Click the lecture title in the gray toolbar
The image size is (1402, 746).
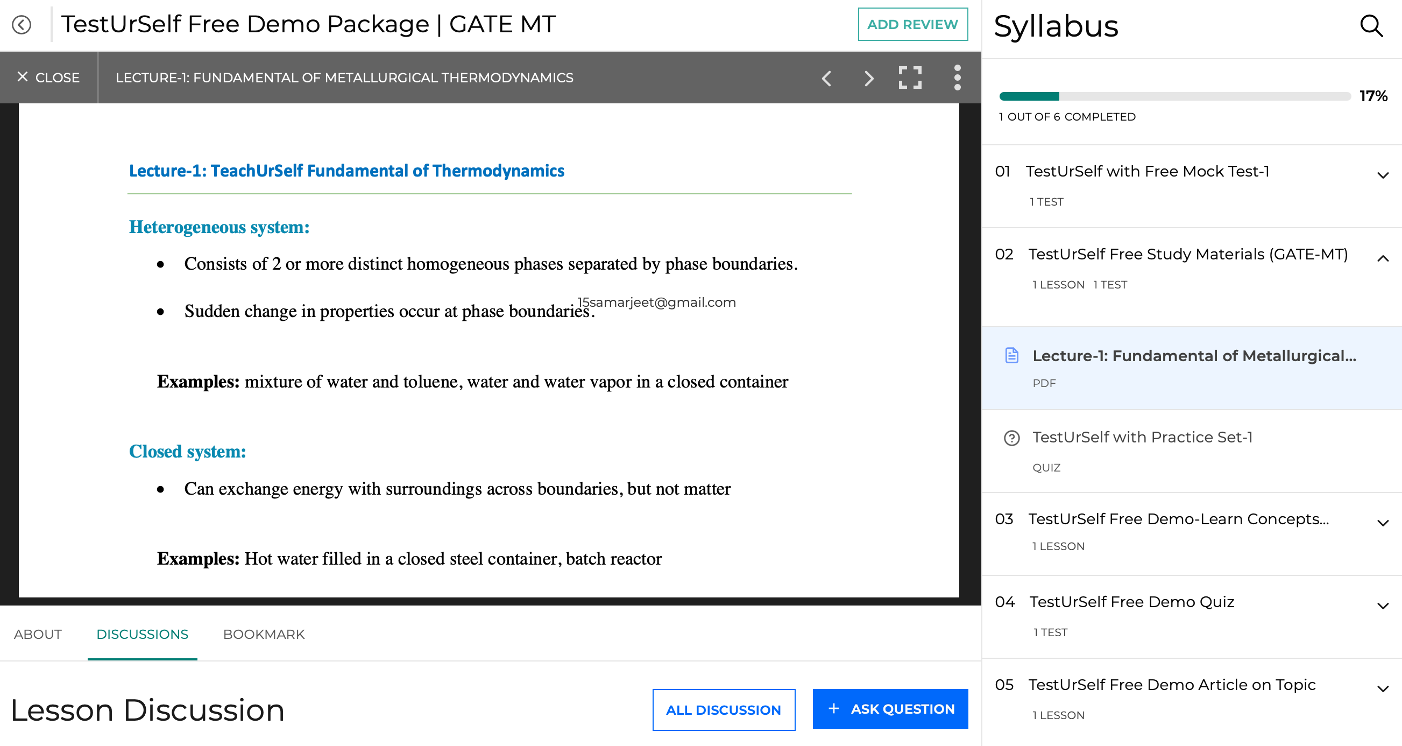[x=344, y=78]
